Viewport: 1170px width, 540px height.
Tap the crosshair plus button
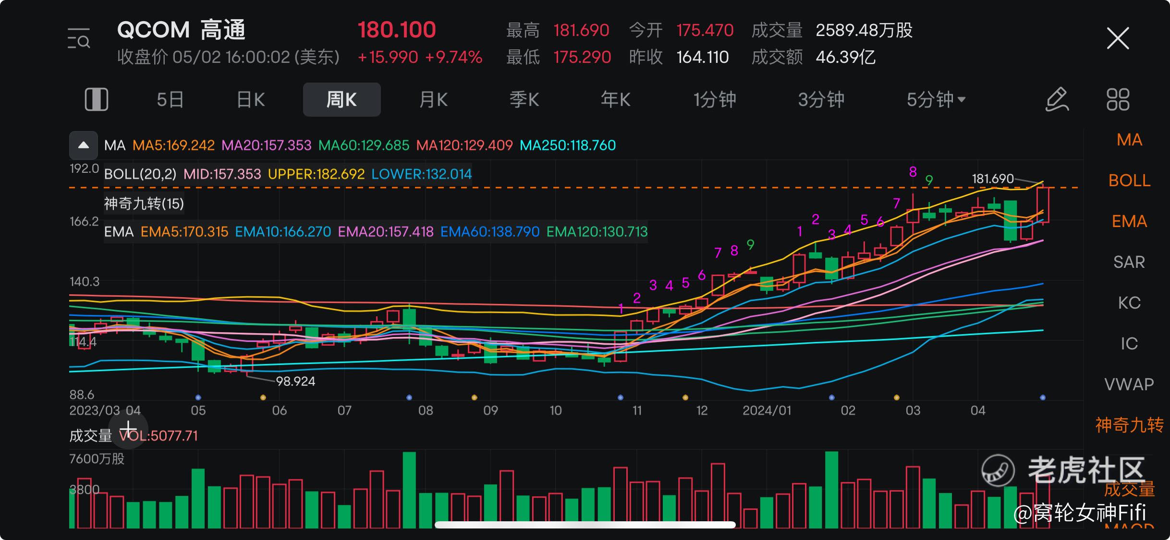[x=128, y=429]
